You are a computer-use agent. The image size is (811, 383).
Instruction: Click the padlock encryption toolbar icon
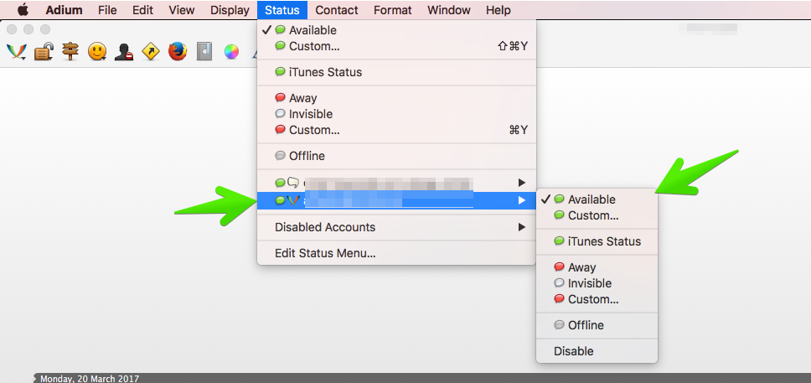click(x=44, y=52)
